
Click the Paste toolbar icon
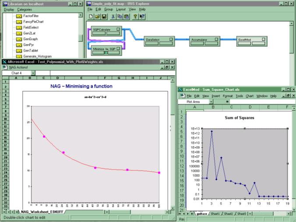click(x=126, y=17)
